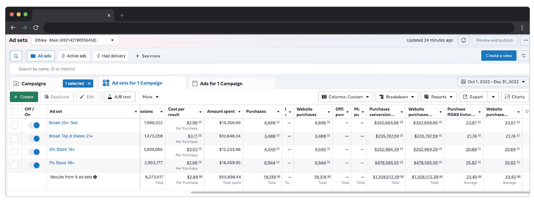Click the refresh data icon near Updated
The height and width of the screenshot is (207, 534).
click(x=463, y=40)
